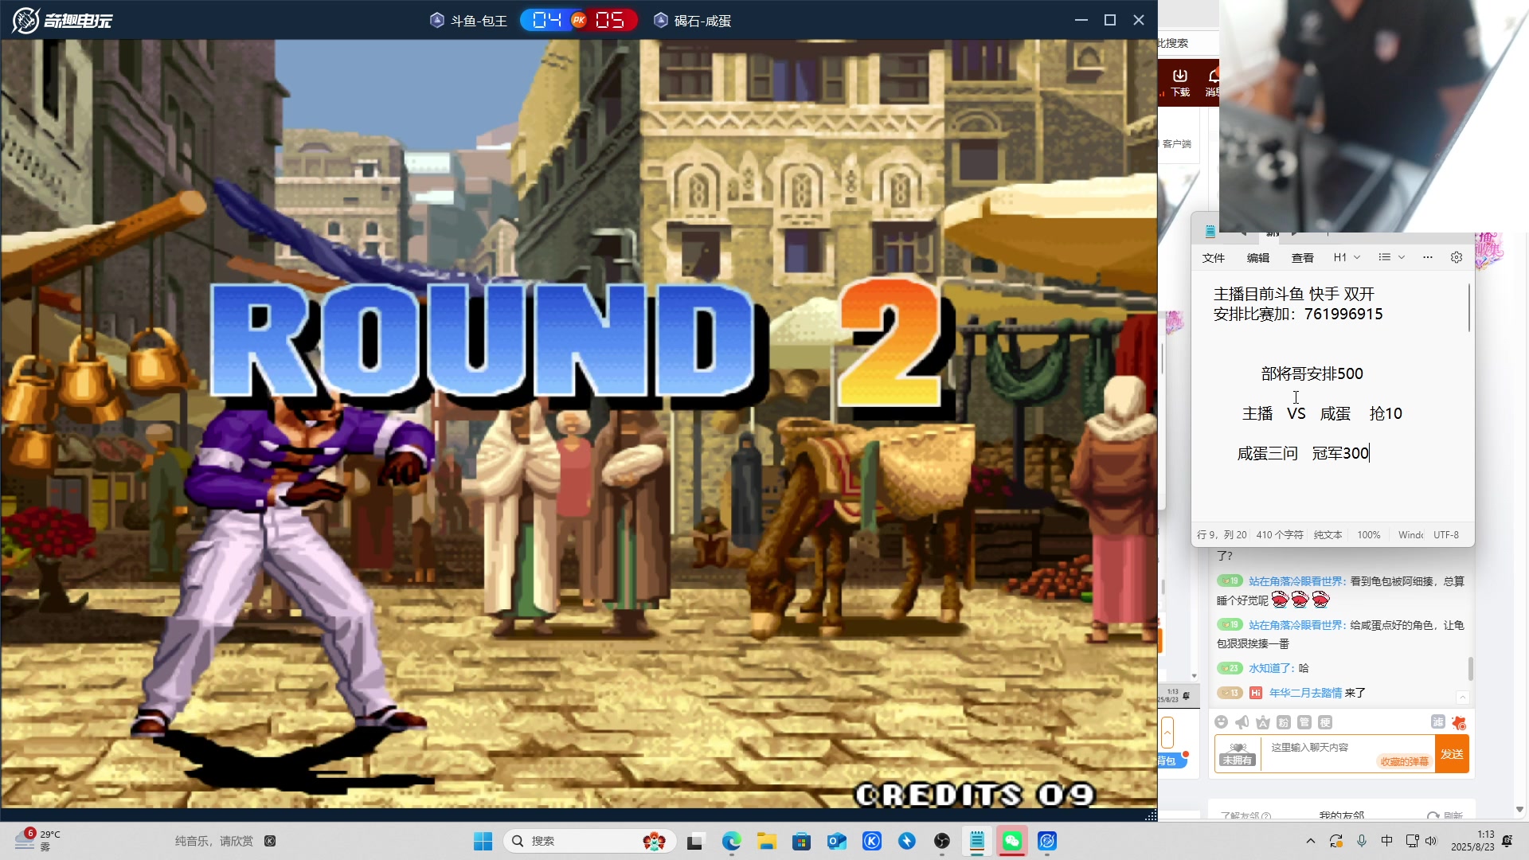The height and width of the screenshot is (860, 1529).
Task: Click the 粉 fan icon in chat toolbar
Action: [x=1284, y=722]
